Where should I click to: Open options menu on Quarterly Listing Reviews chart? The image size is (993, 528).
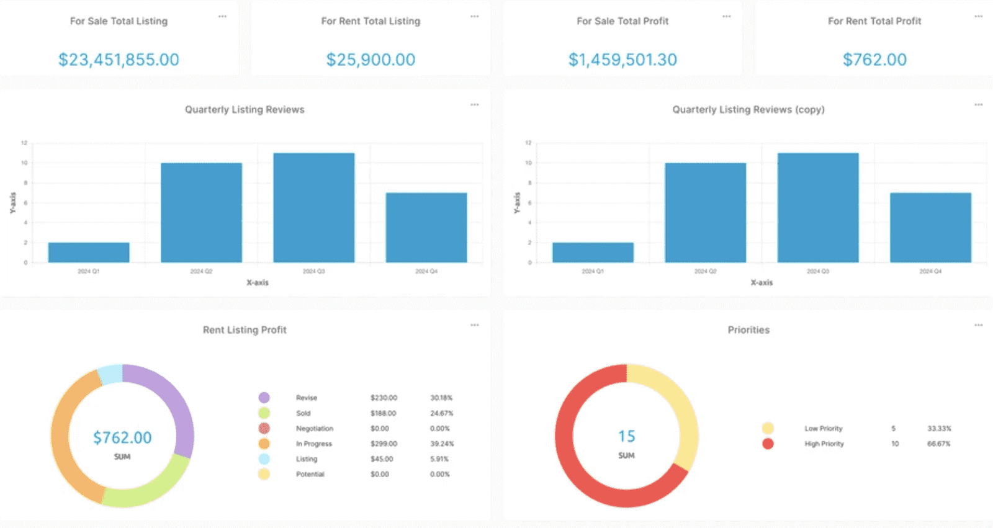474,105
